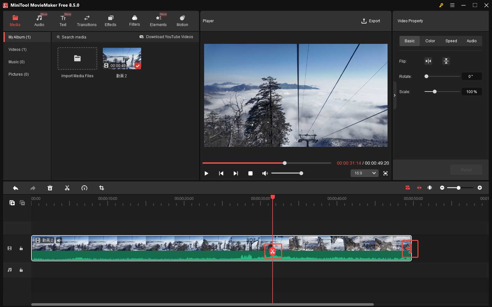Open the aspect ratio dropdown showing 16:9
The height and width of the screenshot is (307, 492).
tap(364, 173)
